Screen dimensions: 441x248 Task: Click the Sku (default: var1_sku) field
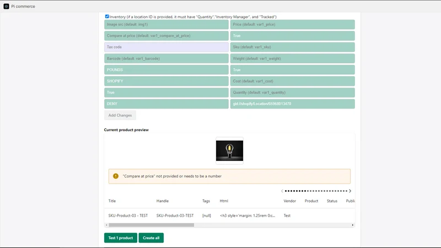coord(293,47)
